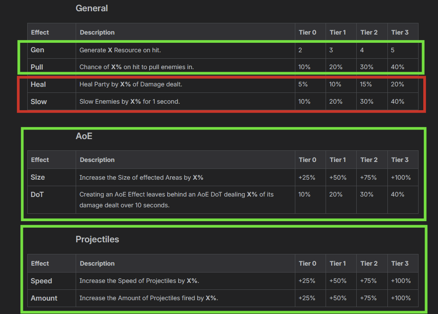
Task: Click the Heal Tier 2 value 15%
Action: (366, 85)
